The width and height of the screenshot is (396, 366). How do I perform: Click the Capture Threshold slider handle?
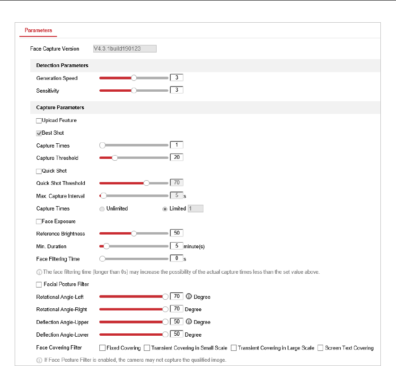[x=114, y=158]
